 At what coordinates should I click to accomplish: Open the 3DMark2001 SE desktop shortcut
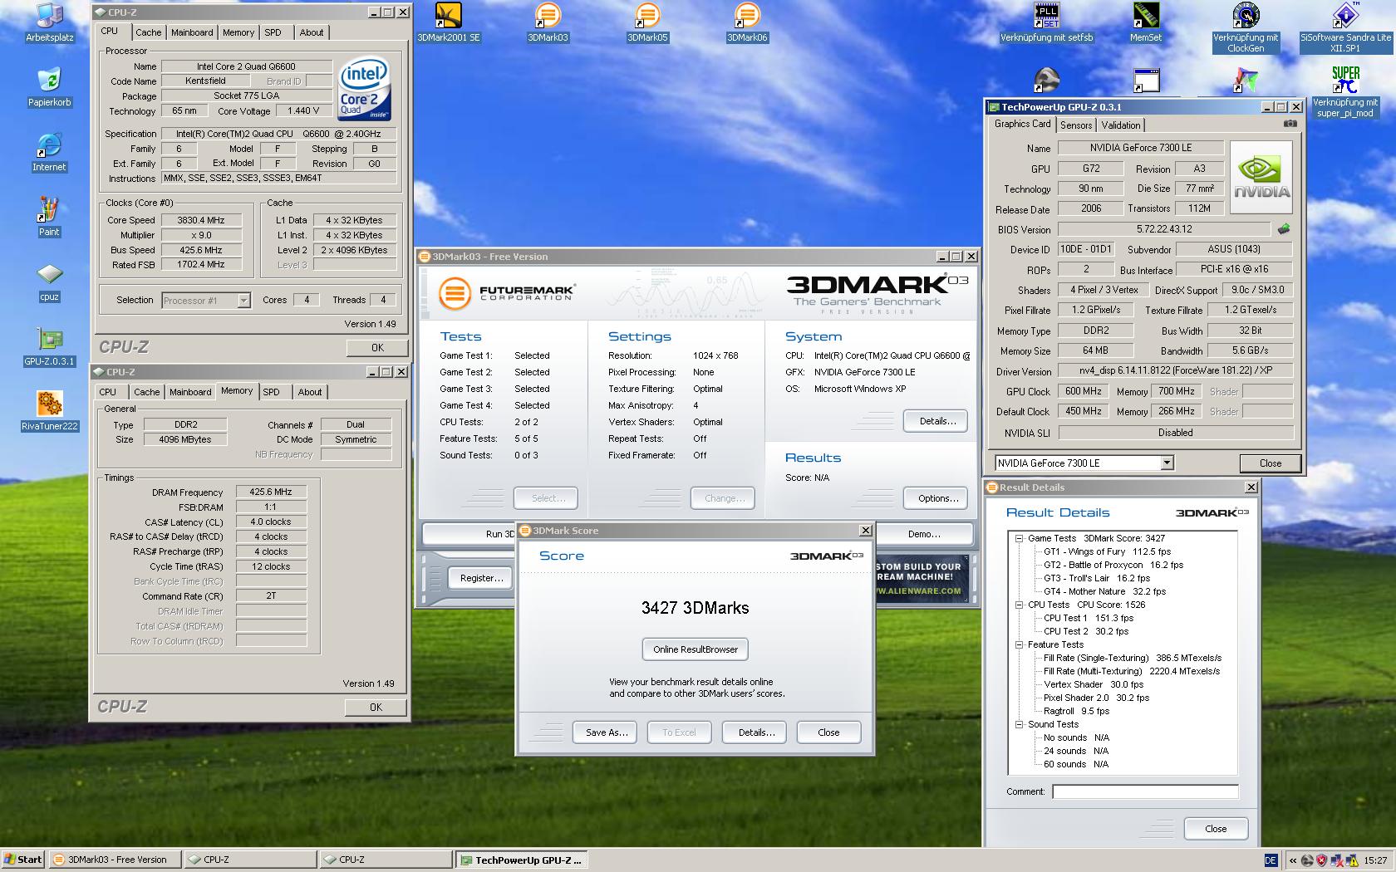pyautogui.click(x=448, y=22)
